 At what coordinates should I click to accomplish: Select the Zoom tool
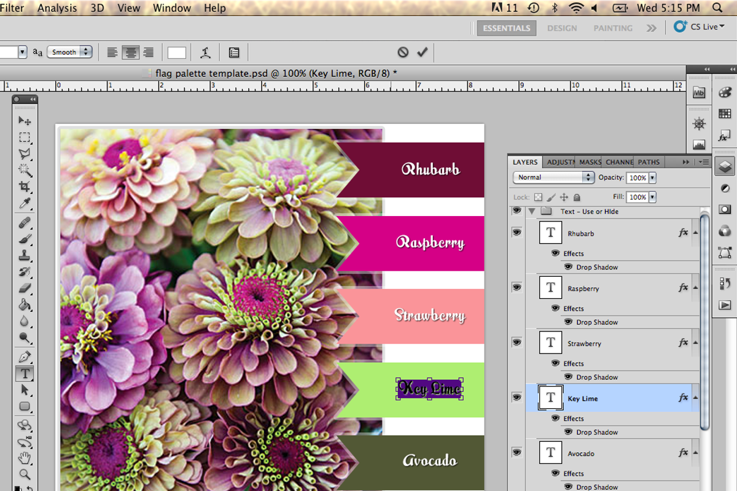[25, 474]
